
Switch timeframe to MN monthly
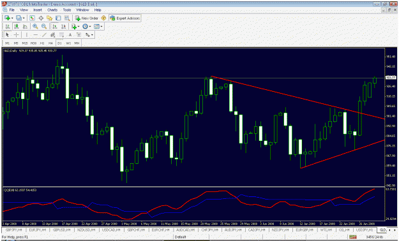pyautogui.click(x=77, y=43)
